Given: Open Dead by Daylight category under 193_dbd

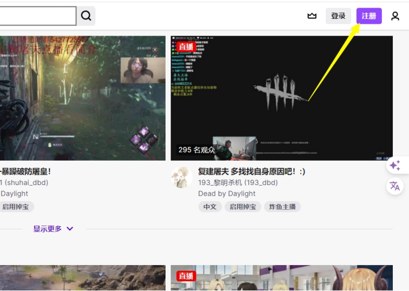Looking at the screenshot, I should [227, 194].
